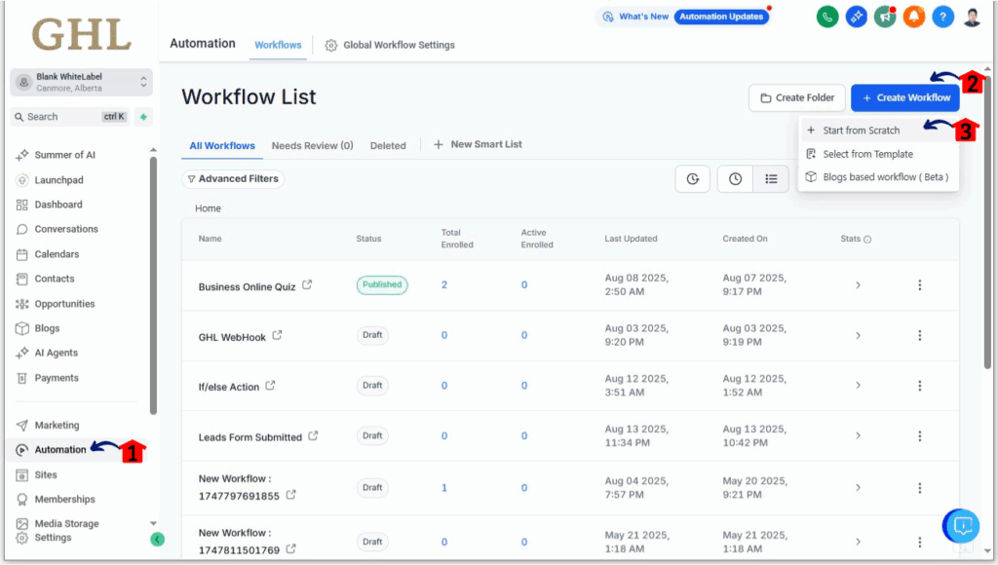Viewport: 998px width, 565px height.
Task: Click the history clock-with-arrow icon button
Action: pos(693,179)
